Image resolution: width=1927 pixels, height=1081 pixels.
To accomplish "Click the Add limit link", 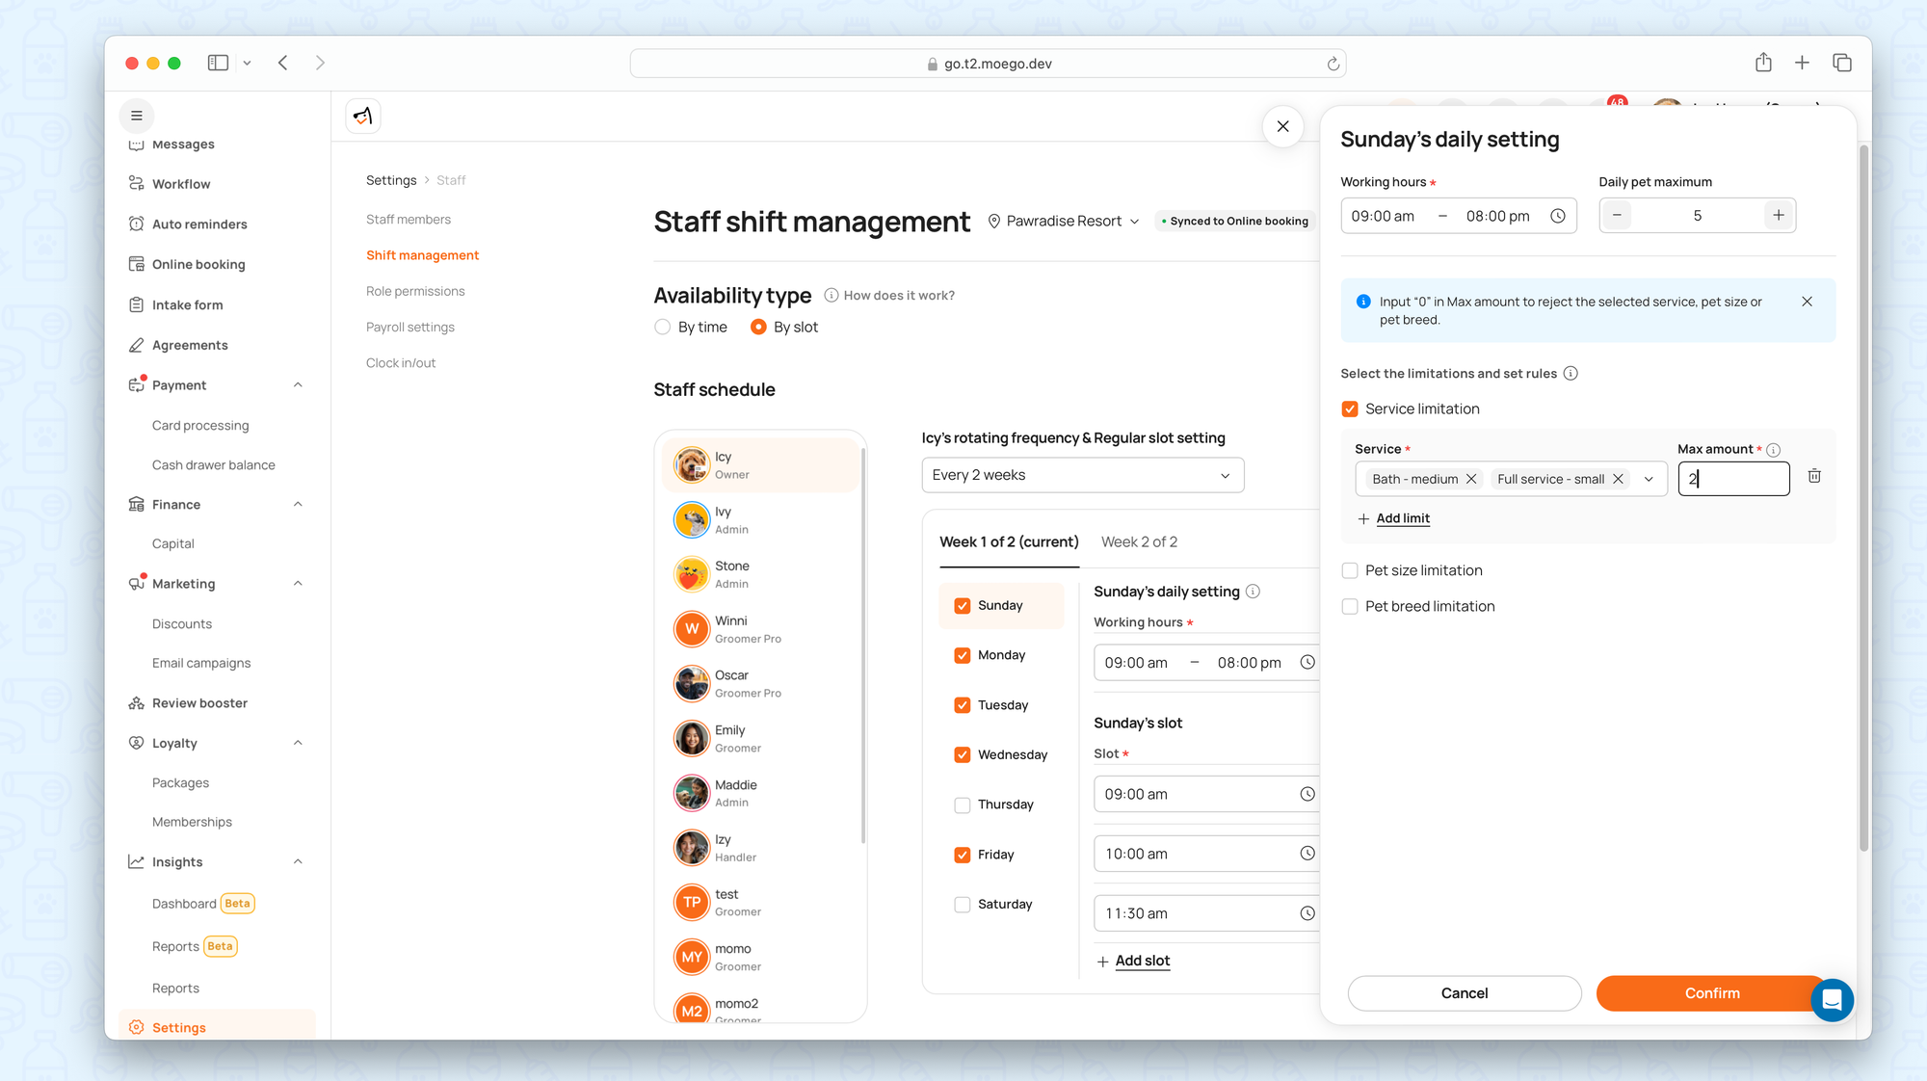I will (x=1402, y=518).
